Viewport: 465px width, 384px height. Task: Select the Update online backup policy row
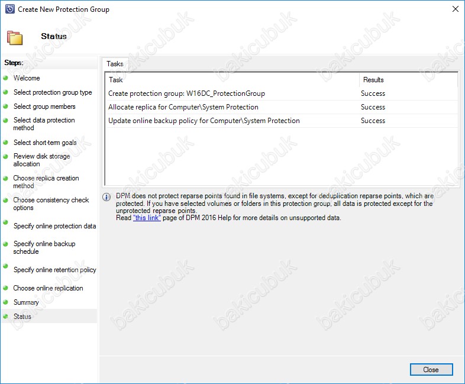(x=282, y=121)
